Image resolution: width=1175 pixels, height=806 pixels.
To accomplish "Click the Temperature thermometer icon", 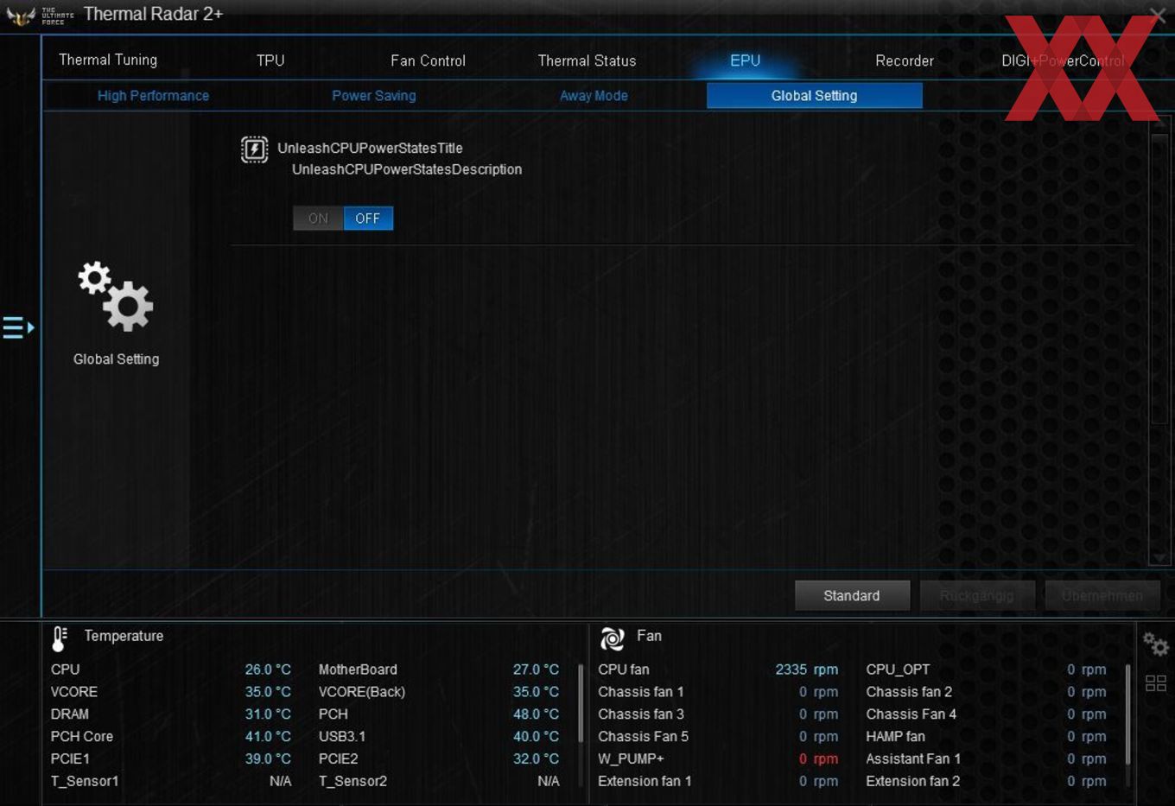I will 60,638.
